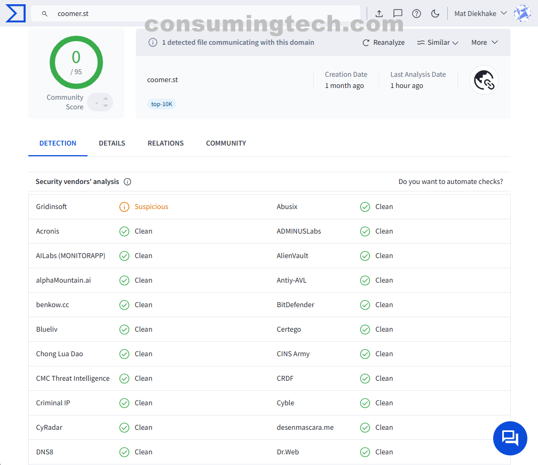The image size is (538, 465).
Task: Toggle dark mode moon icon
Action: coord(435,13)
